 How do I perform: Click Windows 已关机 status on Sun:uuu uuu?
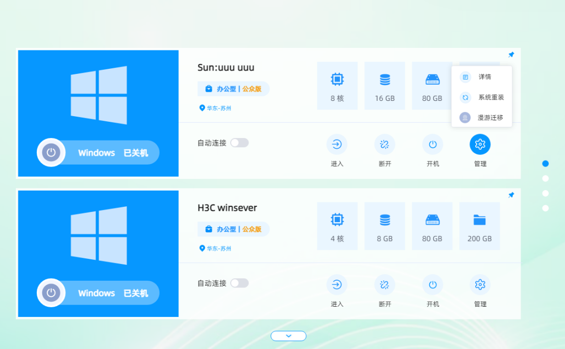tap(113, 153)
